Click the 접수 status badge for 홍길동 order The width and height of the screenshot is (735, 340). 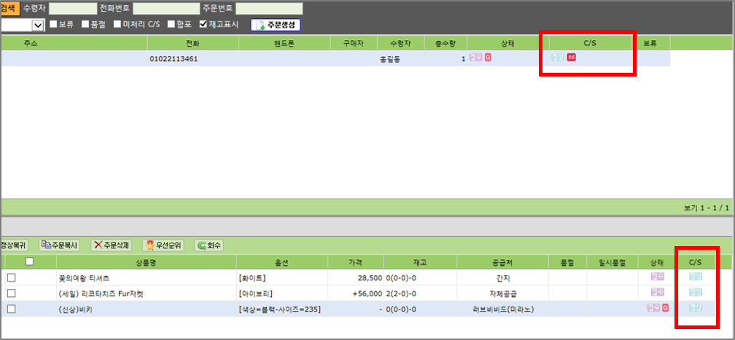(475, 58)
